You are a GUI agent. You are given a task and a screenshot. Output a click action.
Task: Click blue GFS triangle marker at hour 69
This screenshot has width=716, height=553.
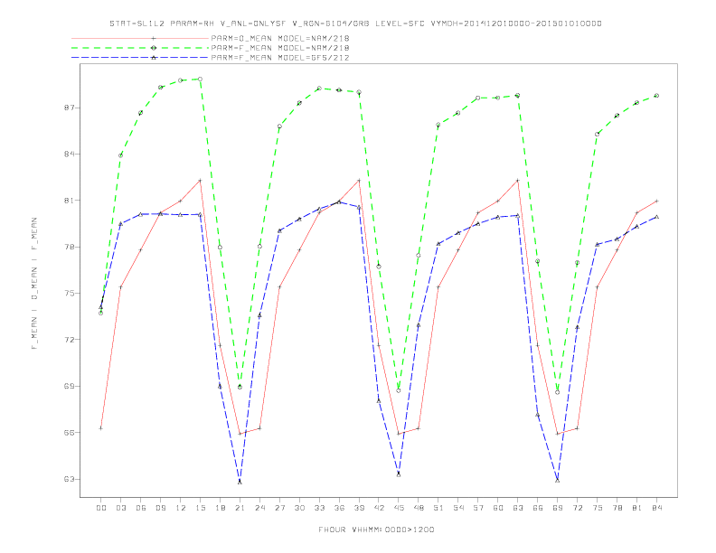(558, 480)
